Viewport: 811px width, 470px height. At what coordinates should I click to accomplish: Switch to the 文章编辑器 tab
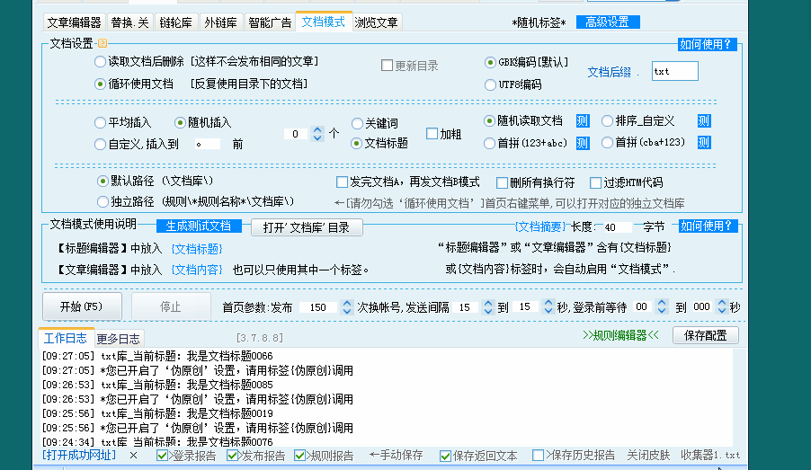click(75, 22)
